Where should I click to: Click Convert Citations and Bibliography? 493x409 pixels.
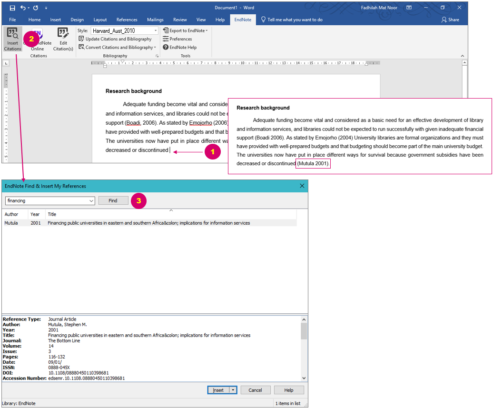(x=117, y=47)
